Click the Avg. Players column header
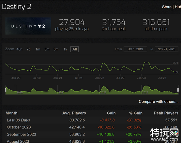This screenshot has height=143, width=181. (74, 113)
